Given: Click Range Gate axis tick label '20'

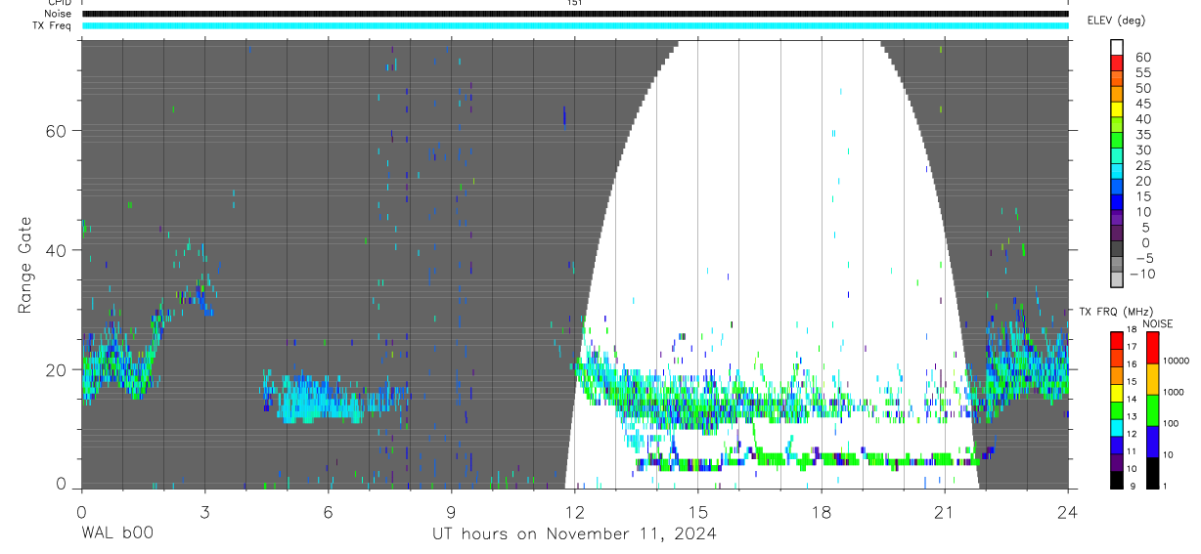Looking at the screenshot, I should coord(57,369).
